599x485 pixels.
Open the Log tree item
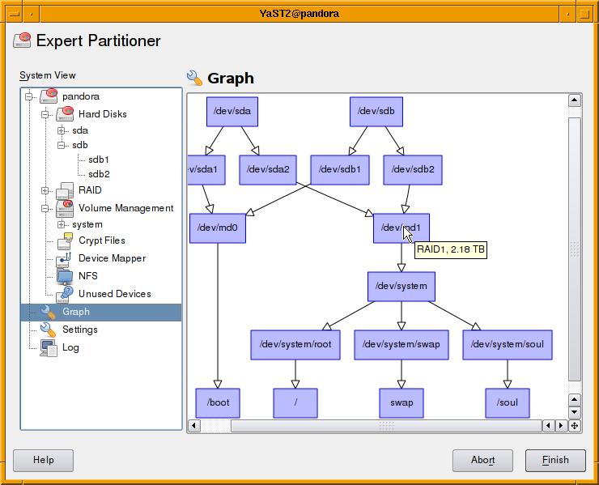click(x=70, y=347)
